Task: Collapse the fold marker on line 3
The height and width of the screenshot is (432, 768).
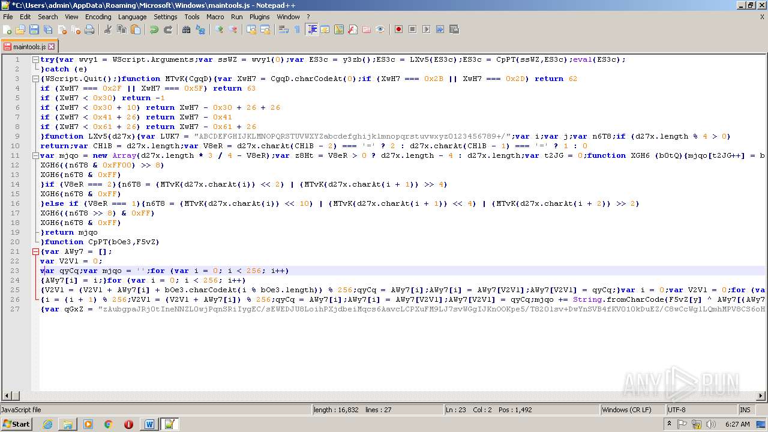Action: tap(35, 79)
